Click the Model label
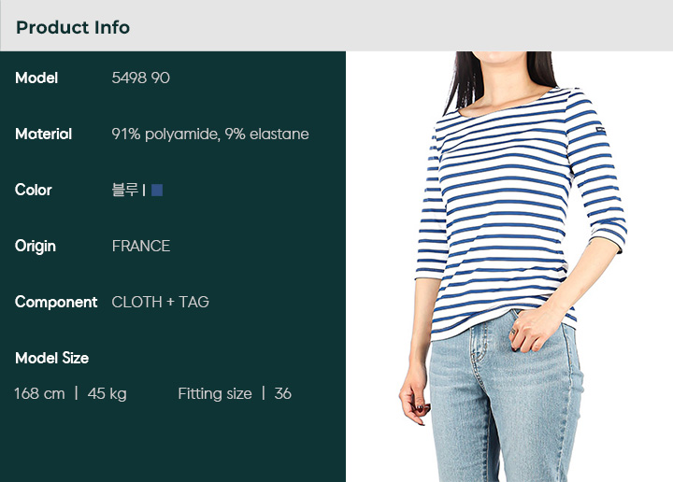This screenshot has width=673, height=482. [x=36, y=78]
